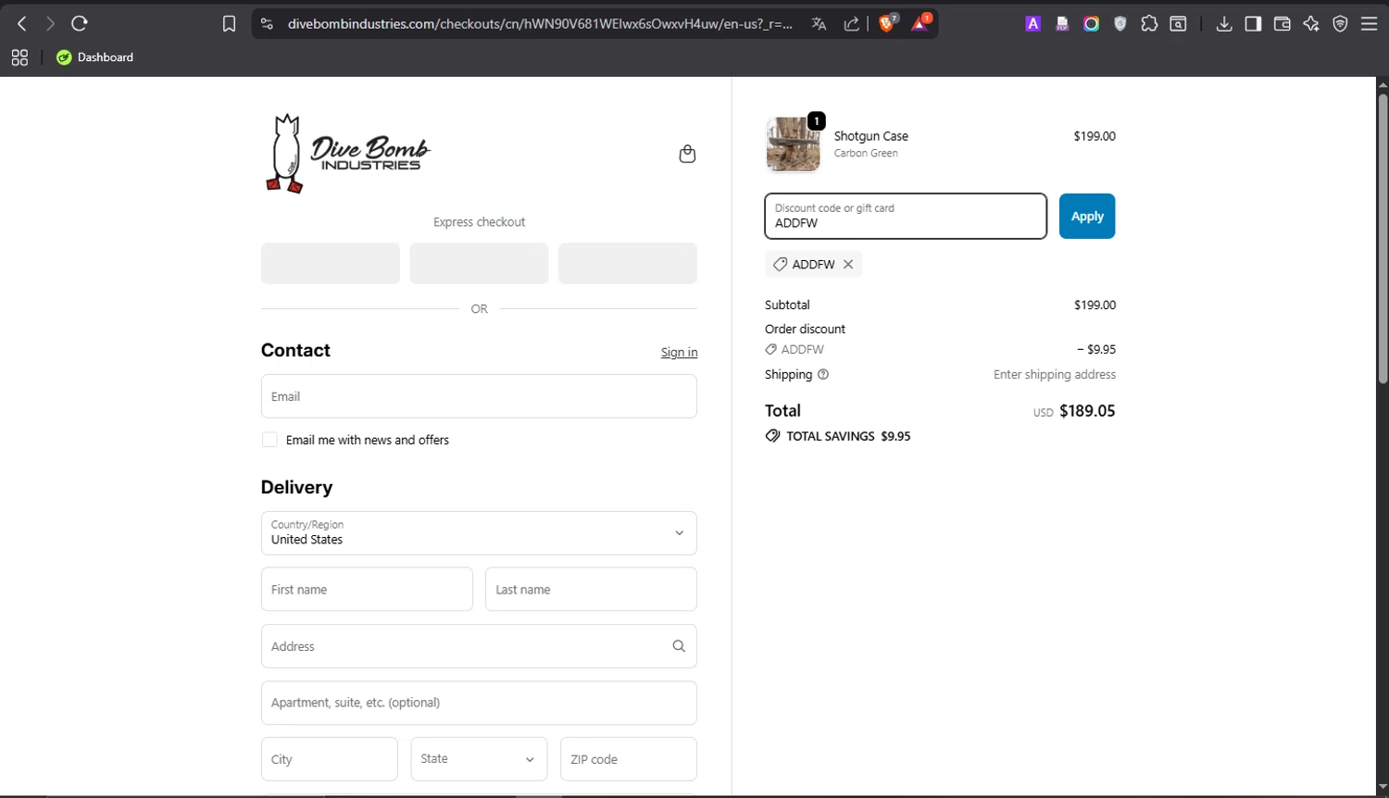Focus the Address field
The height and width of the screenshot is (798, 1389).
(x=479, y=646)
